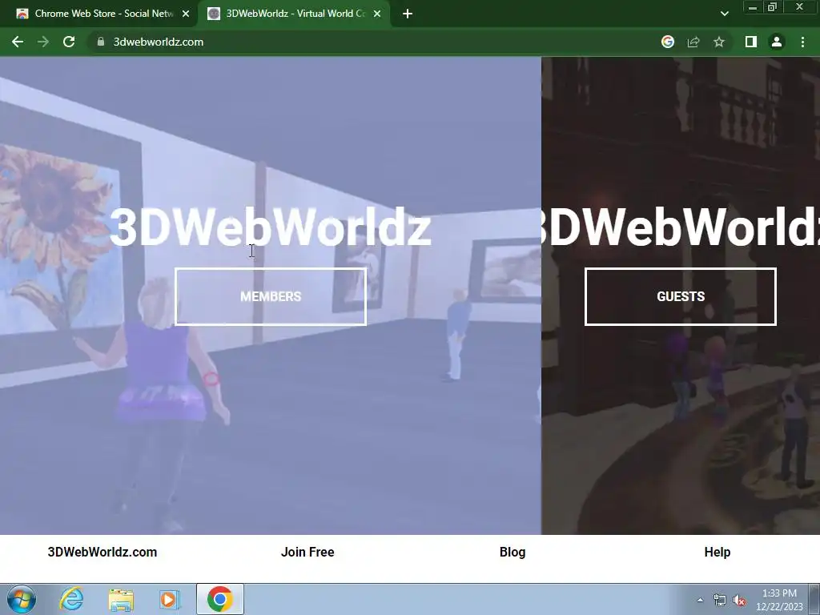Click the share page icon

coord(693,42)
